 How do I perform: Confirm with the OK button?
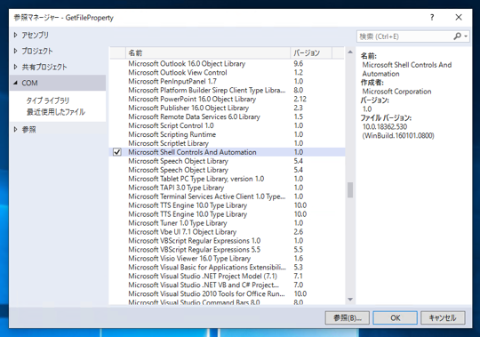coord(395,317)
